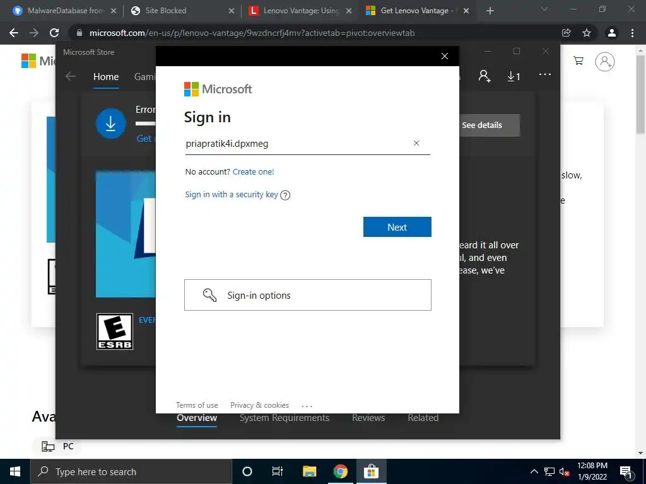646x484 pixels.
Task: Open the shopping cart on the Microsoft website
Action: pos(578,61)
